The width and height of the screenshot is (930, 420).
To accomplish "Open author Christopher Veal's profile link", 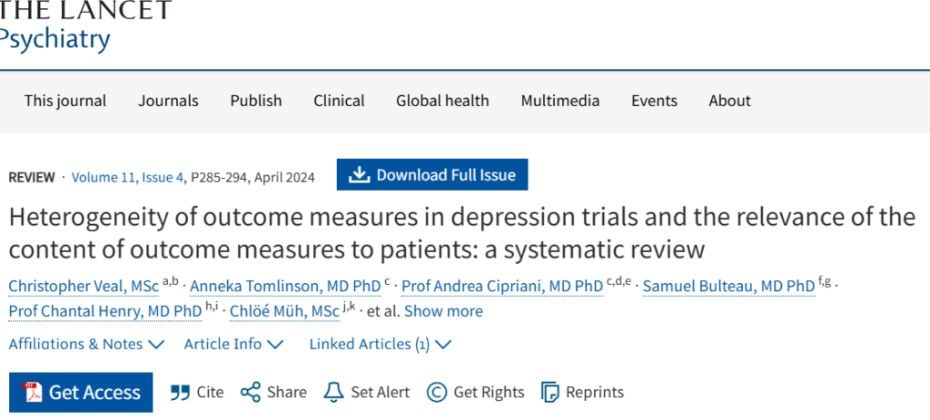I will (84, 287).
